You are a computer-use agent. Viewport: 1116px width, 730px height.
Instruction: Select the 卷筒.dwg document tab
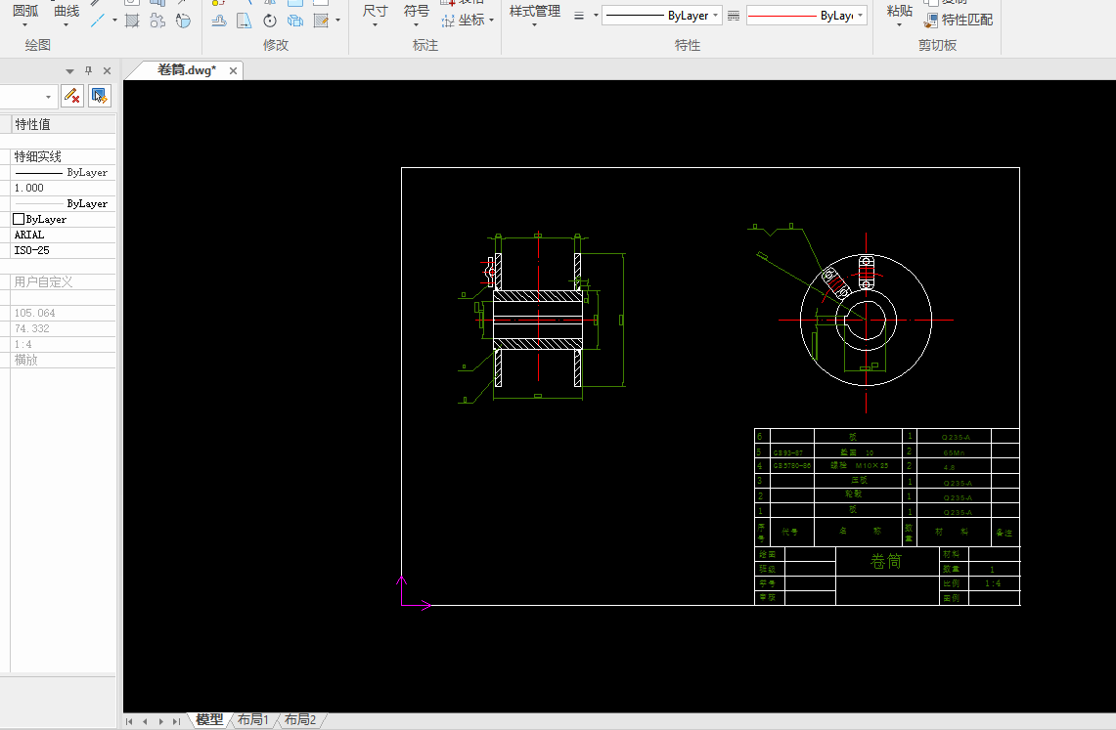click(x=186, y=70)
